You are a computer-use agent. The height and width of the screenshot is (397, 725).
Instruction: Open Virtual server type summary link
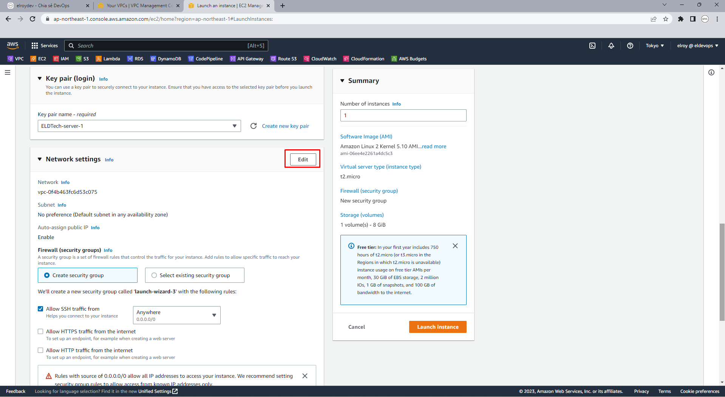point(380,167)
